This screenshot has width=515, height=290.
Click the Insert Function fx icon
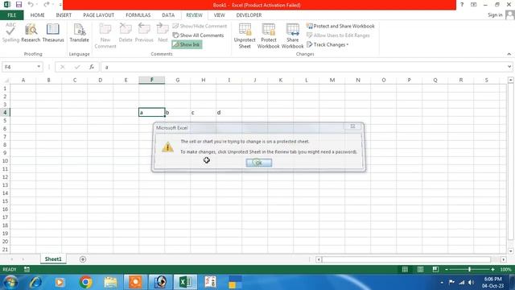[x=92, y=67]
